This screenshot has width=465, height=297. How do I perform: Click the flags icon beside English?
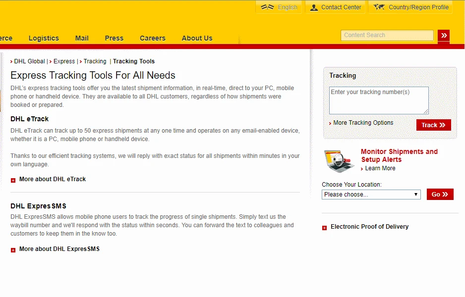pos(267,7)
